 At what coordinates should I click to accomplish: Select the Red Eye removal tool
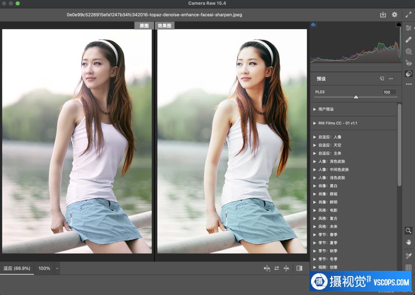click(x=408, y=63)
